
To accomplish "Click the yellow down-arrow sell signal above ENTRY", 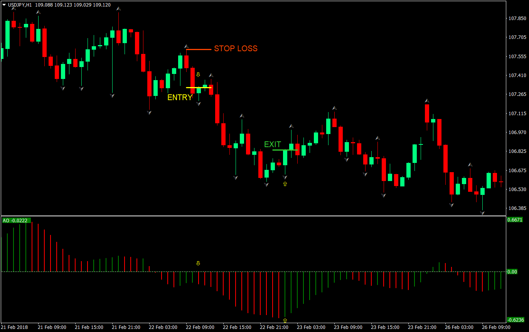I will click(x=198, y=74).
